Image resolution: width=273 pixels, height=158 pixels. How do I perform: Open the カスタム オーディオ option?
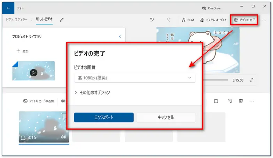213,19
